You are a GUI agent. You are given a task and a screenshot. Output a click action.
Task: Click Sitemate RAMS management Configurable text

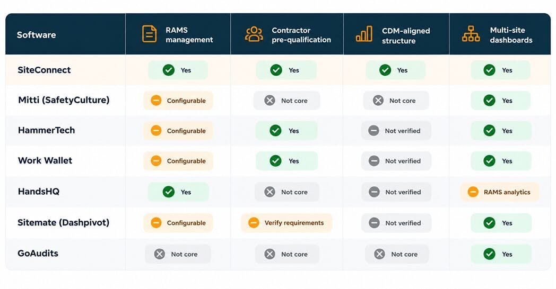click(x=186, y=223)
